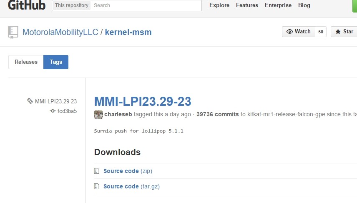Open the GitHub Blog link
The width and height of the screenshot is (357, 203).
pos(304,5)
